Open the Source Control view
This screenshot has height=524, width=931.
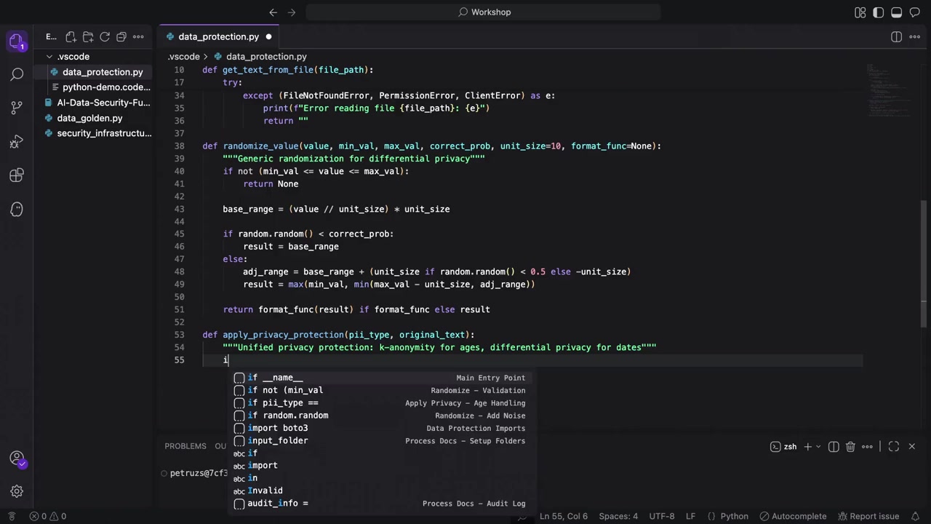coord(17,108)
